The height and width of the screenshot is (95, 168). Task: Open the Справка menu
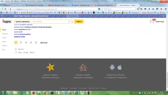(x=39, y=1)
